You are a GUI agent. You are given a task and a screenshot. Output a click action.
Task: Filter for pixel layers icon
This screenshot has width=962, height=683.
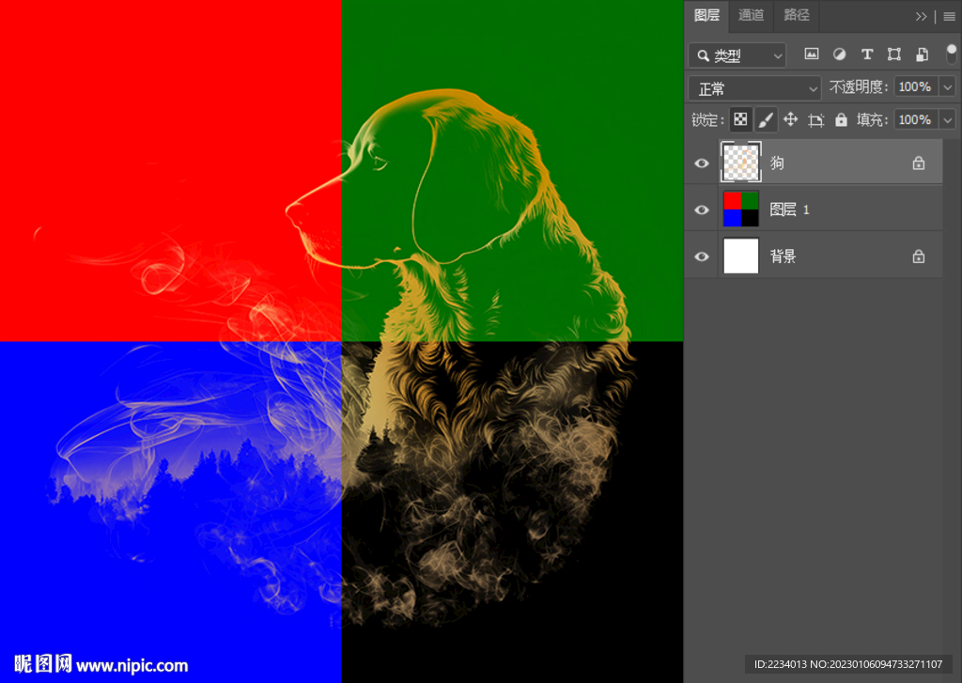812,54
